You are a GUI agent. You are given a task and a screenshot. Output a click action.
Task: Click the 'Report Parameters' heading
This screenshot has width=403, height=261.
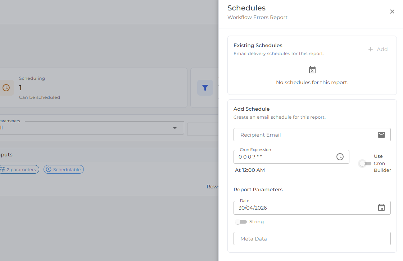pyautogui.click(x=258, y=189)
